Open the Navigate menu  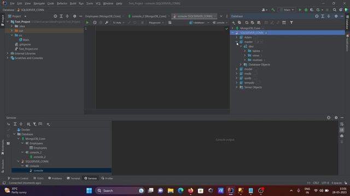[x=39, y=3]
